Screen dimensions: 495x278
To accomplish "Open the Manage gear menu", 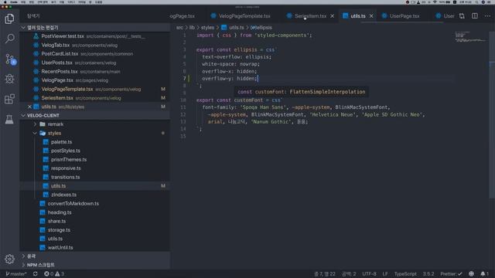I will 9,259.
